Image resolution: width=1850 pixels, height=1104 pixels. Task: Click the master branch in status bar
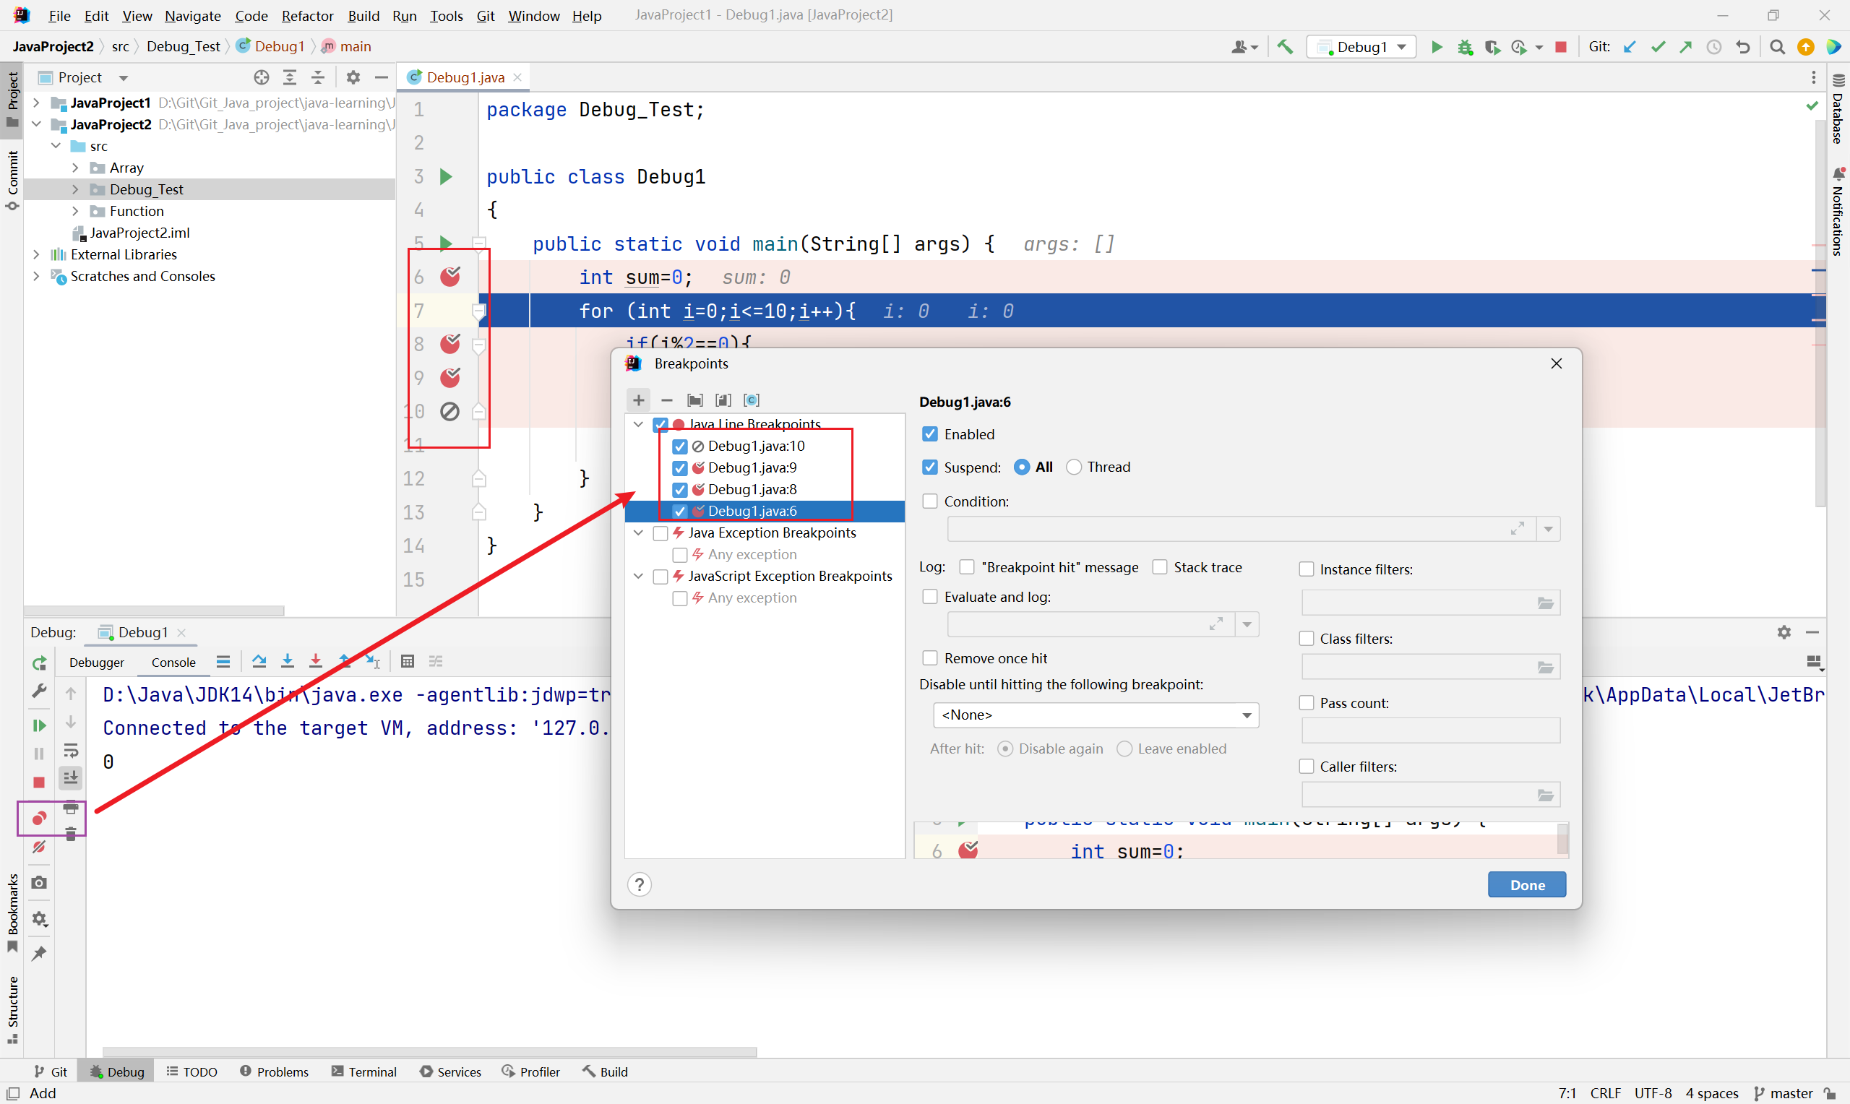click(x=1784, y=1093)
